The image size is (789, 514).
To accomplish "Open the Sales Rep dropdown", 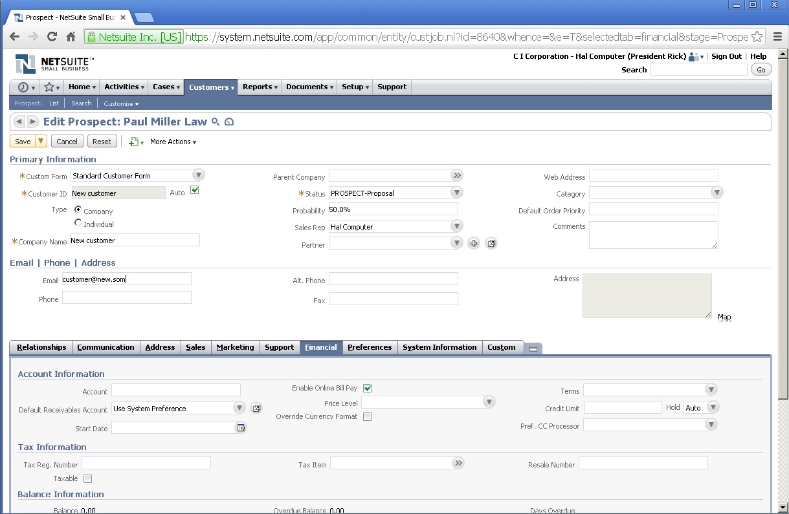I will click(457, 226).
